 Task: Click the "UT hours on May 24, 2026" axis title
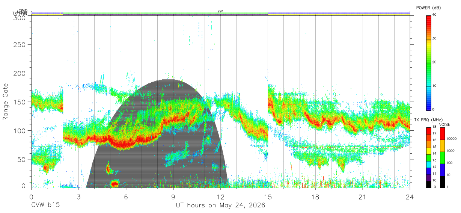[x=220, y=205]
